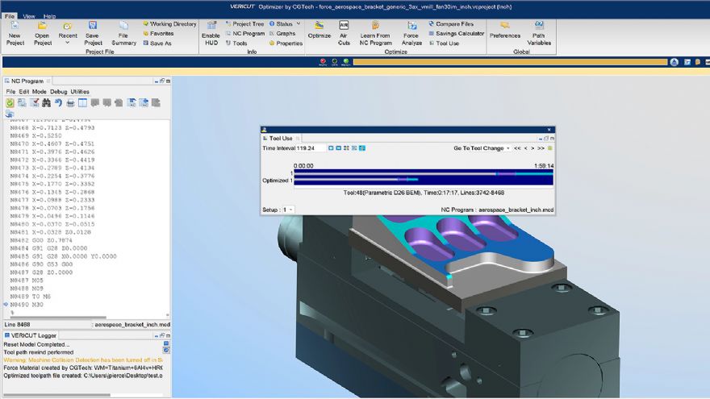
Task: Click NC Program in Info group
Action: [245, 34]
